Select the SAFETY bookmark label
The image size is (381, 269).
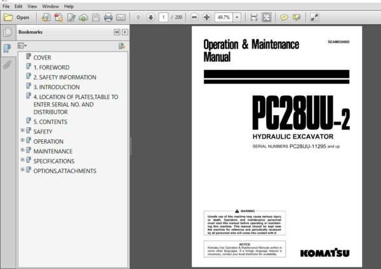click(43, 132)
